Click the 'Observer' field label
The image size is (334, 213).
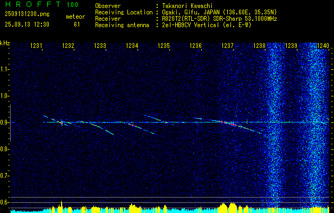pyautogui.click(x=108, y=6)
